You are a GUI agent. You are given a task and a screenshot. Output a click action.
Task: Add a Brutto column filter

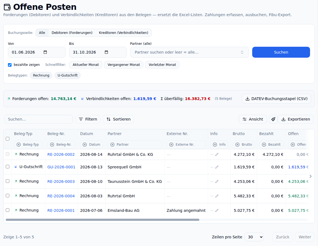(243, 145)
